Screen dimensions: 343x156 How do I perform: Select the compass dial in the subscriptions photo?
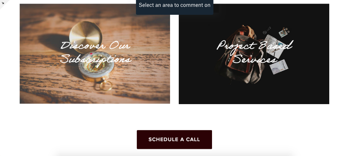[96, 66]
